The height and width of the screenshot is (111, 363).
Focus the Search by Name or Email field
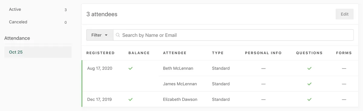tap(233, 35)
